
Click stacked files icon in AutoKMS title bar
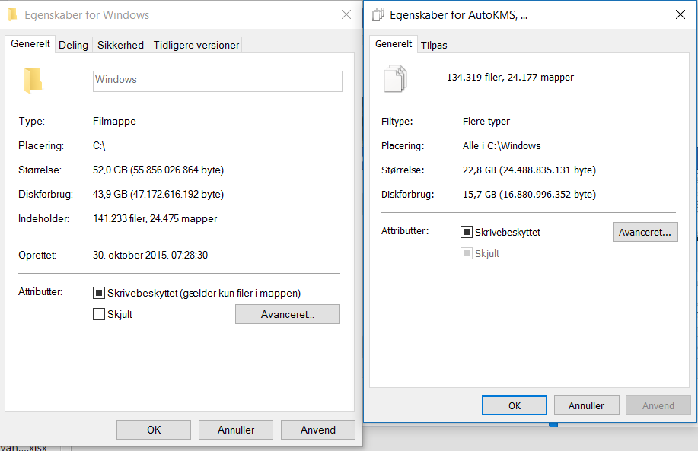[378, 14]
